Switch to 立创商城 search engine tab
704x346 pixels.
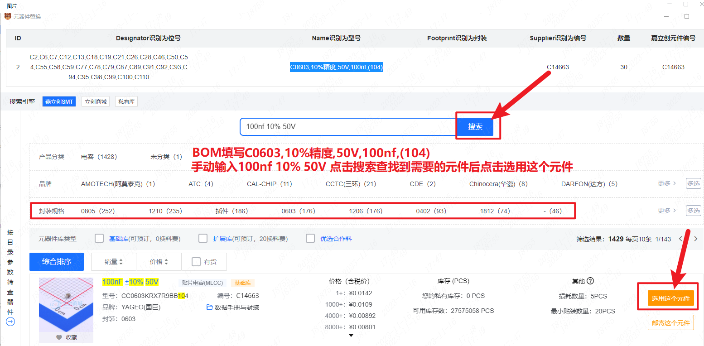point(96,102)
